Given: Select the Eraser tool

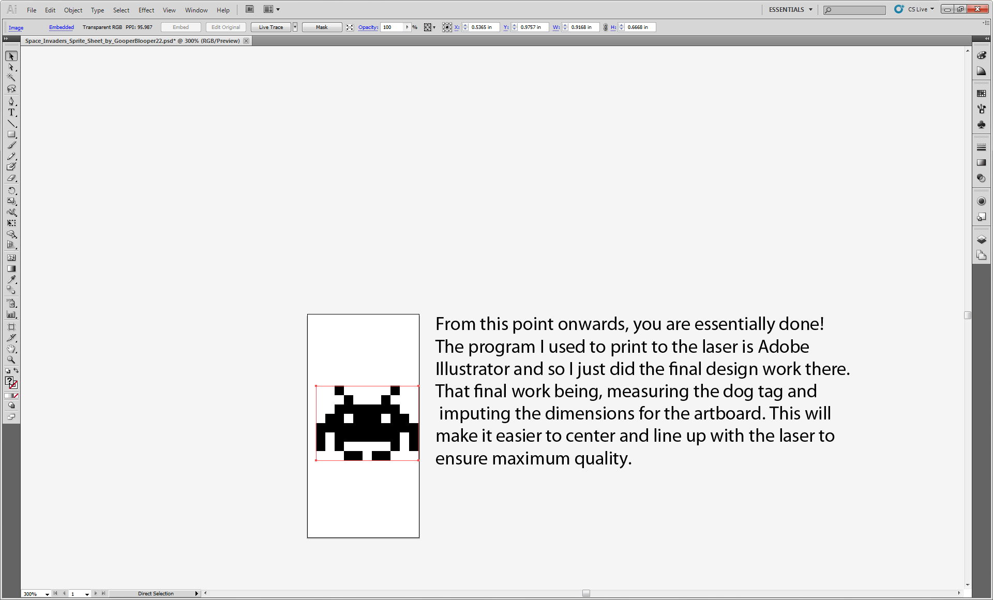Looking at the screenshot, I should point(11,177).
